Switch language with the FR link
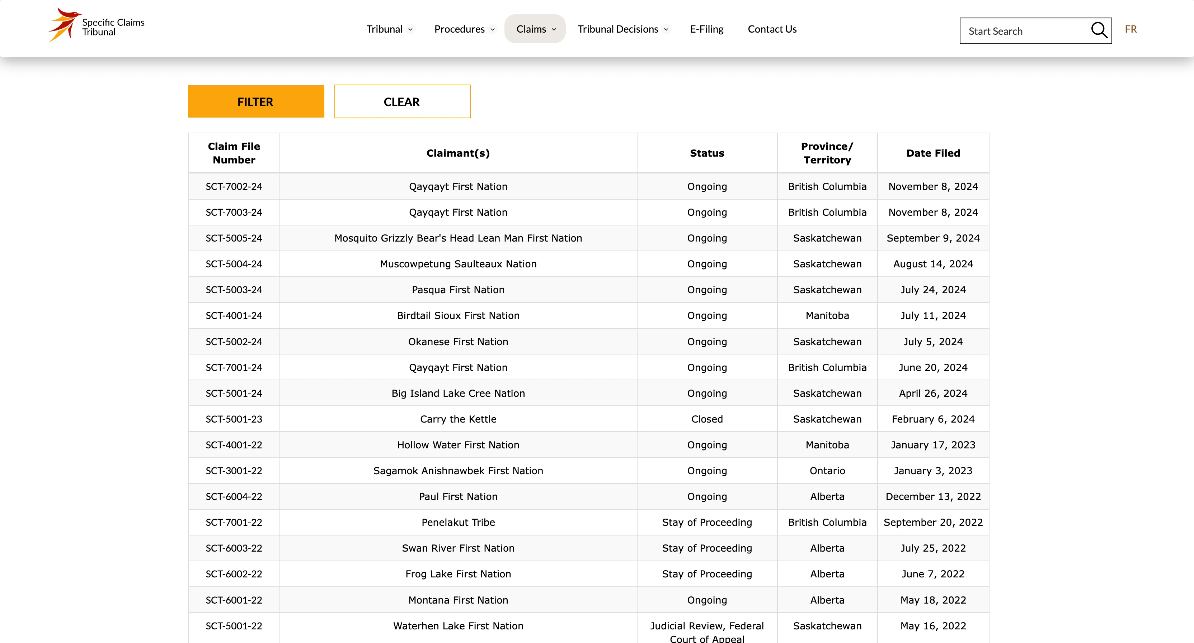This screenshot has width=1194, height=643. click(x=1130, y=29)
